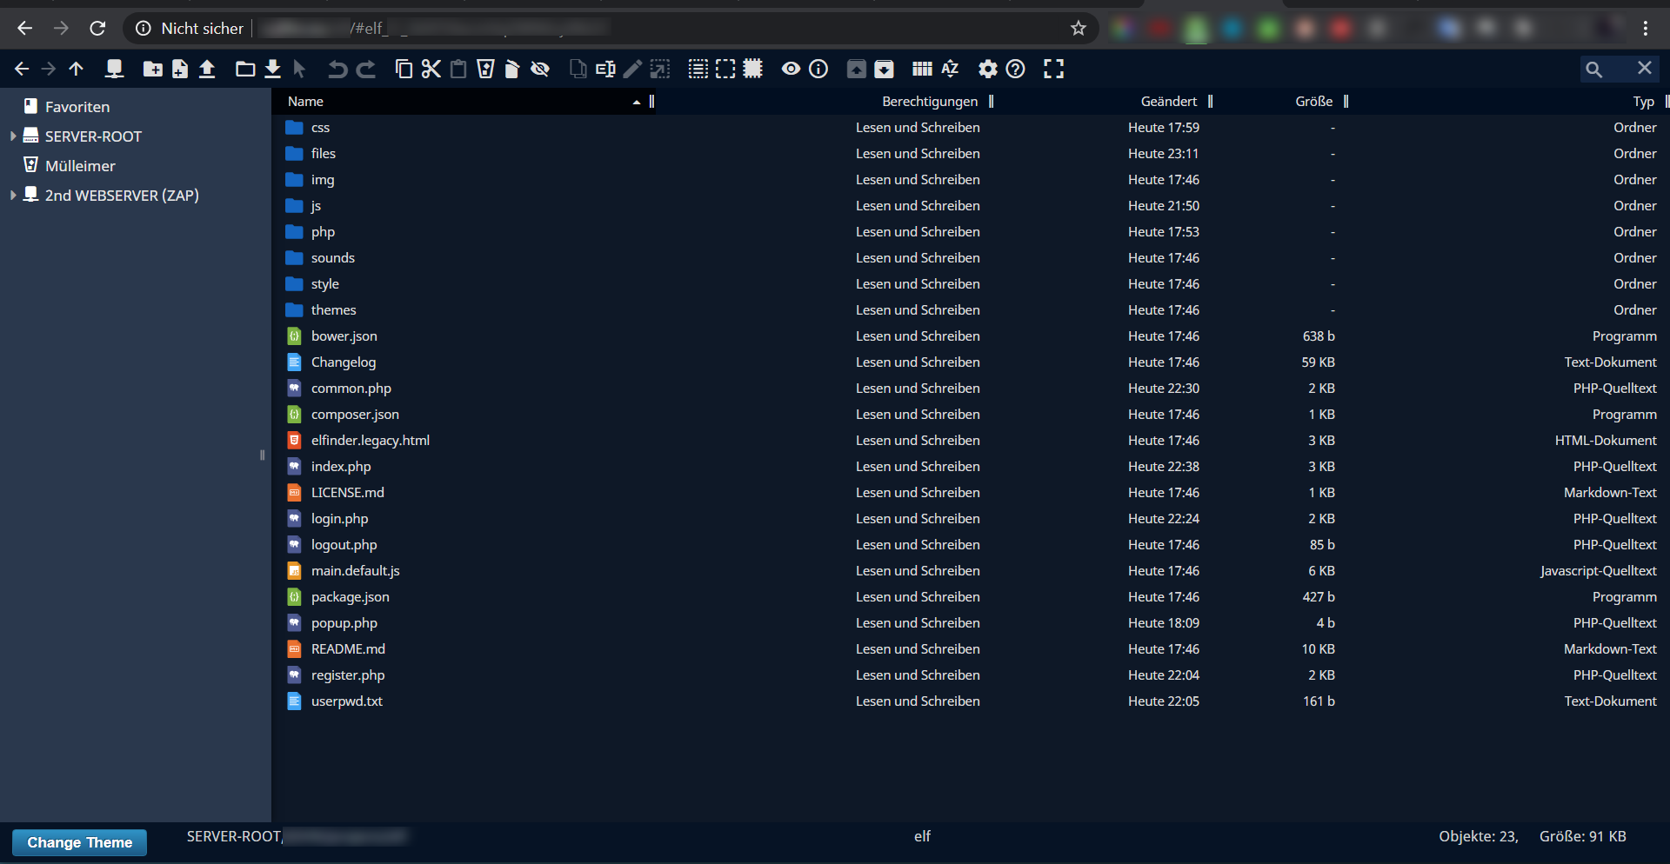Toggle fullscreen mode icon
The height and width of the screenshot is (864, 1670).
[1053, 69]
